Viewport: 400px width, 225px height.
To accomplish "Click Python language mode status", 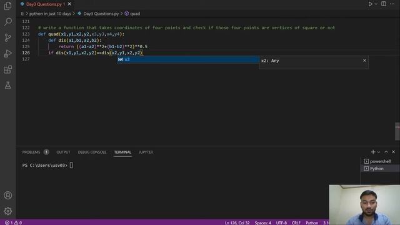I will click(312, 222).
